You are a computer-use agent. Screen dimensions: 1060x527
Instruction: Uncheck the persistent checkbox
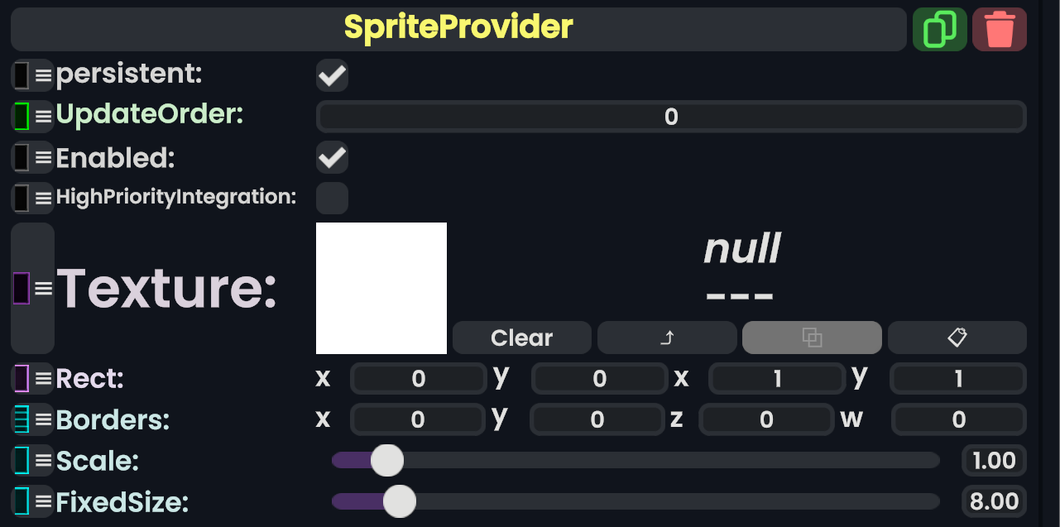(332, 76)
